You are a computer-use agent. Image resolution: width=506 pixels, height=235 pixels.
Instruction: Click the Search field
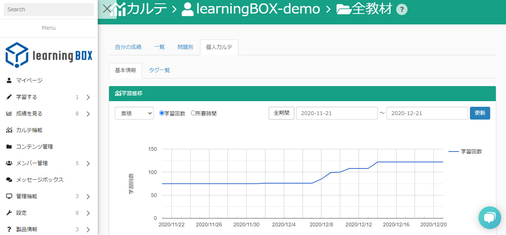pyautogui.click(x=49, y=9)
